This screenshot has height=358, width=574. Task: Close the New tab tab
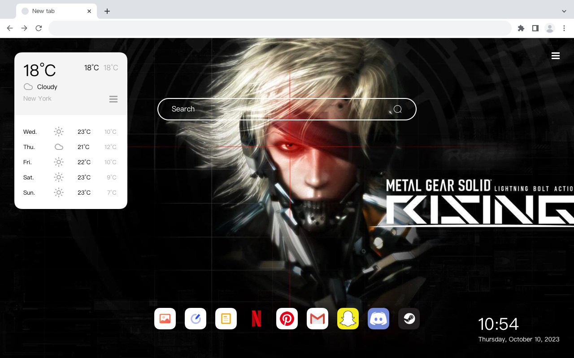click(89, 11)
